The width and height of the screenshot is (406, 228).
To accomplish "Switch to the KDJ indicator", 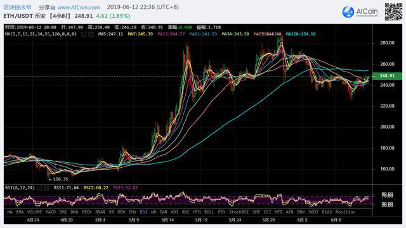I will coord(174,212).
